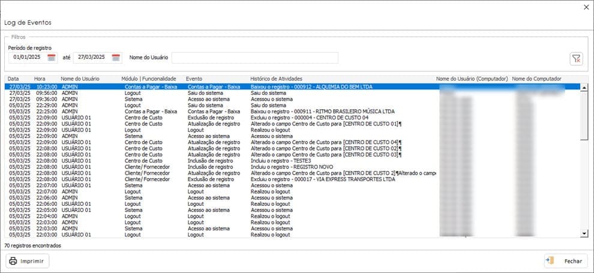Close the Log de Eventos window
The image size is (594, 273).
pos(586,7)
